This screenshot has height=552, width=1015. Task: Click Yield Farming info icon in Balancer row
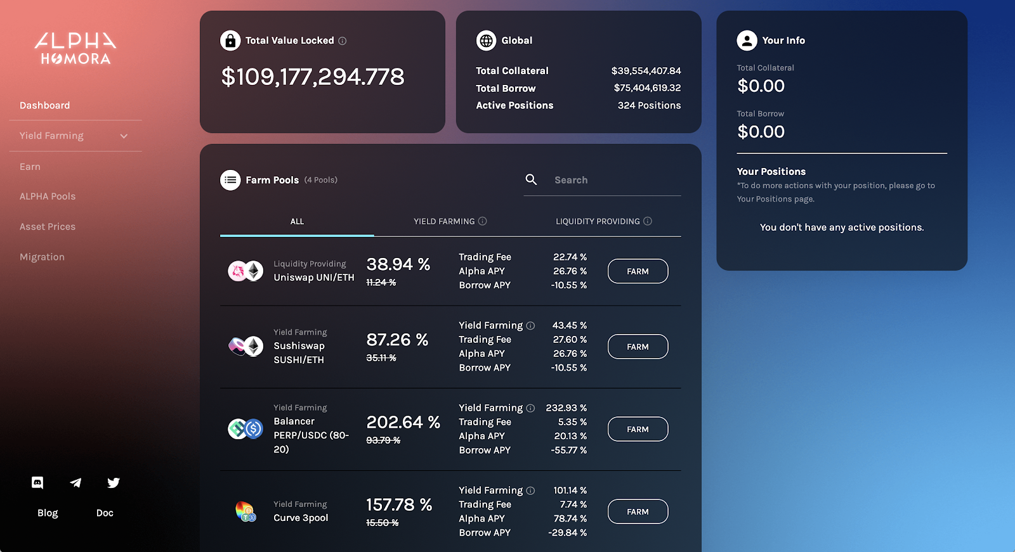(531, 408)
